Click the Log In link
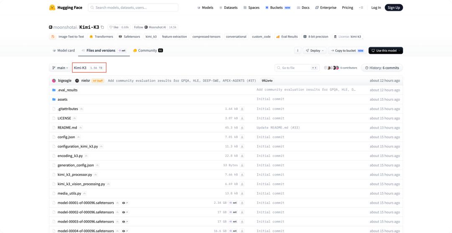The image size is (452, 233). pos(376,8)
